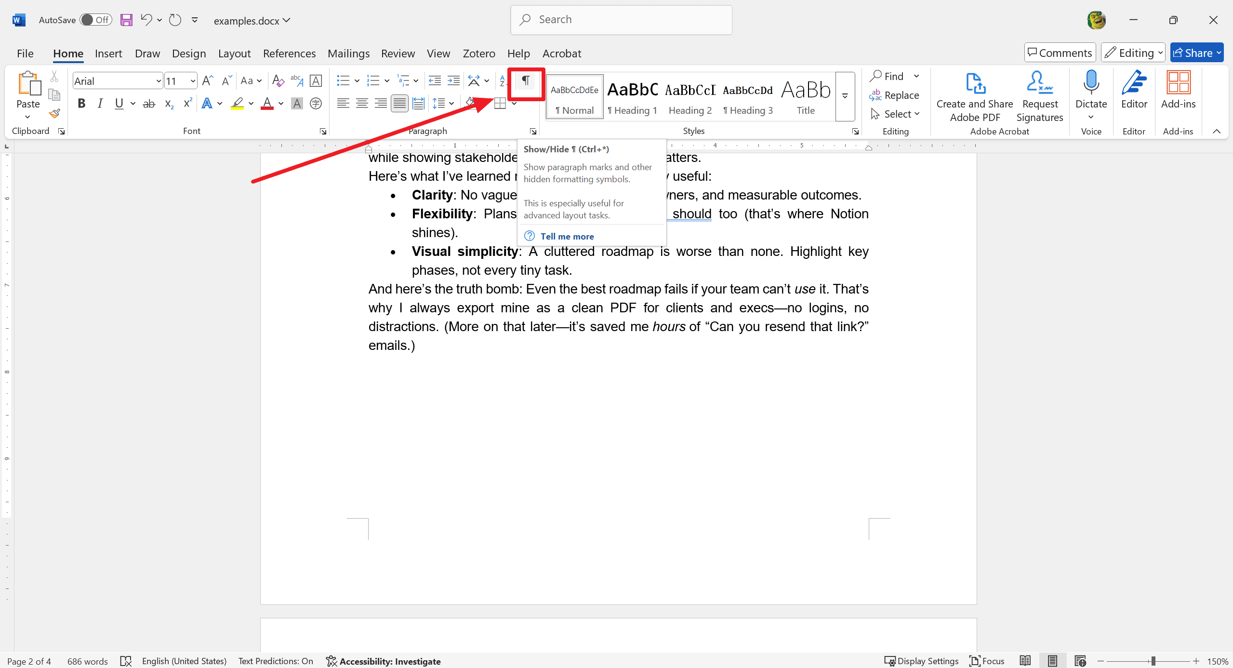This screenshot has width=1233, height=668.
Task: Expand the Font name dropdown
Action: tap(158, 80)
